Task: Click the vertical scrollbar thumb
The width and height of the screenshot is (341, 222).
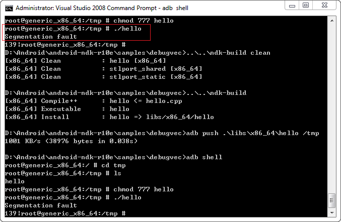Action: [332, 201]
